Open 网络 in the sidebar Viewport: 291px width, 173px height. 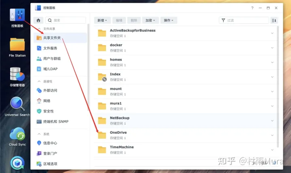pos(60,101)
